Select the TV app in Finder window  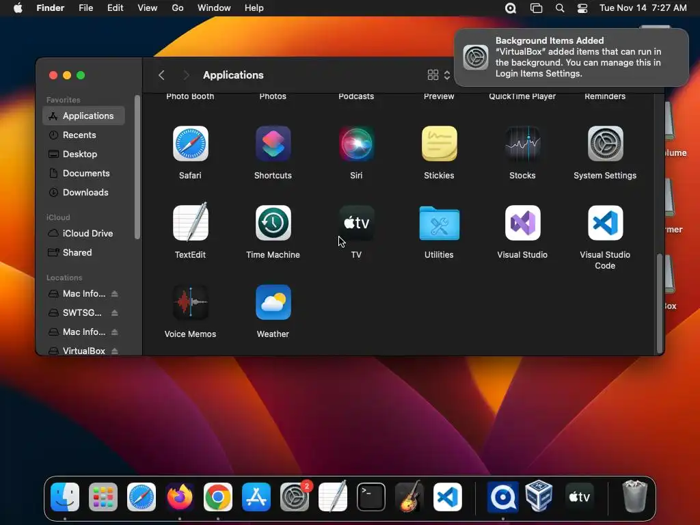(x=356, y=223)
